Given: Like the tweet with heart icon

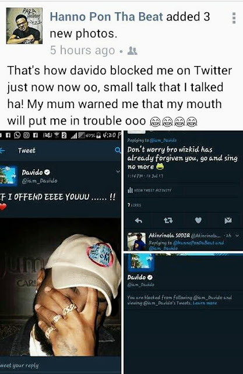Looking at the screenshot, I should (x=198, y=220).
